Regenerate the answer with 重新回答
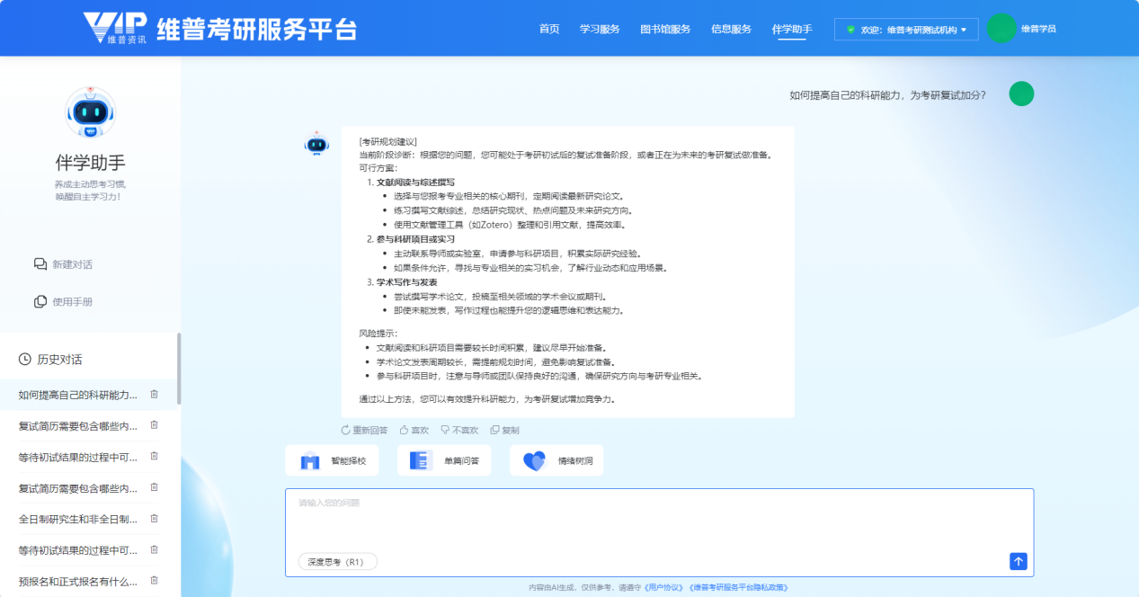This screenshot has height=597, width=1139. pos(364,431)
